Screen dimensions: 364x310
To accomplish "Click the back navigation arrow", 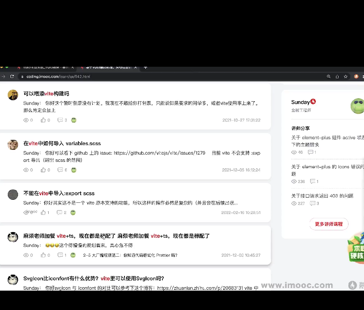I will click(x=3, y=76).
